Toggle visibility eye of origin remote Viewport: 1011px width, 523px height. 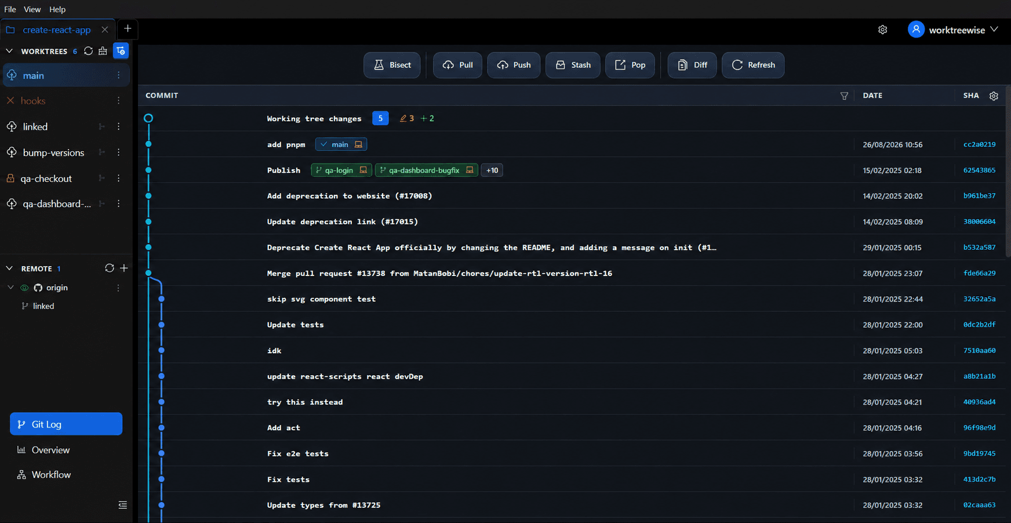click(x=24, y=288)
